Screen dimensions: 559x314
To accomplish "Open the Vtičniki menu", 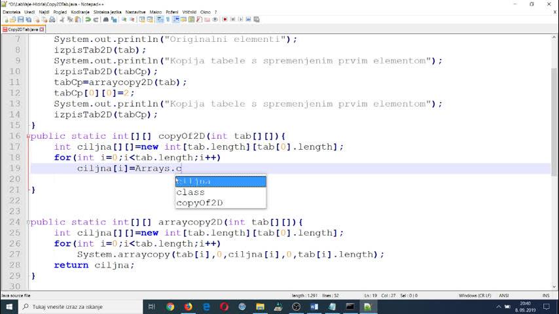I will click(189, 12).
